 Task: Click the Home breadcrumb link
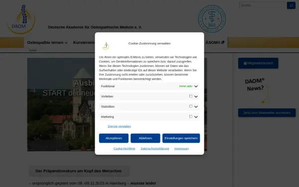point(33,50)
